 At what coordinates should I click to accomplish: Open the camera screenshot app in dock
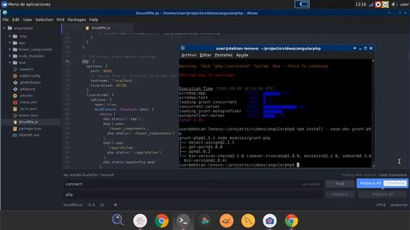pyautogui.click(x=270, y=221)
